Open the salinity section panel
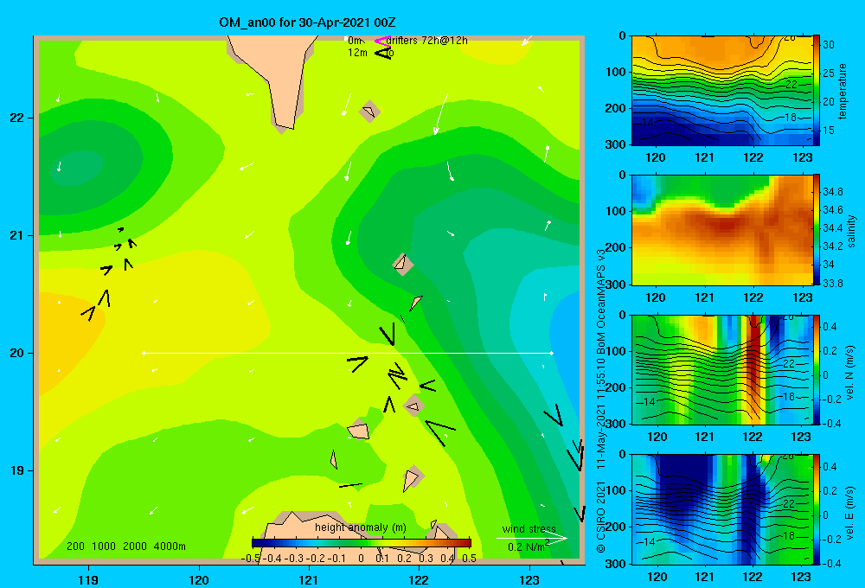Image resolution: width=865 pixels, height=588 pixels. (721, 230)
